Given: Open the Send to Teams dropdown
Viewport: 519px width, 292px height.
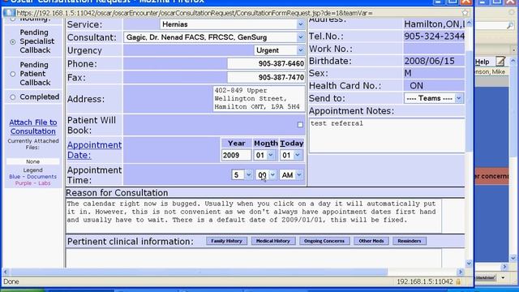Looking at the screenshot, I should click(x=433, y=98).
